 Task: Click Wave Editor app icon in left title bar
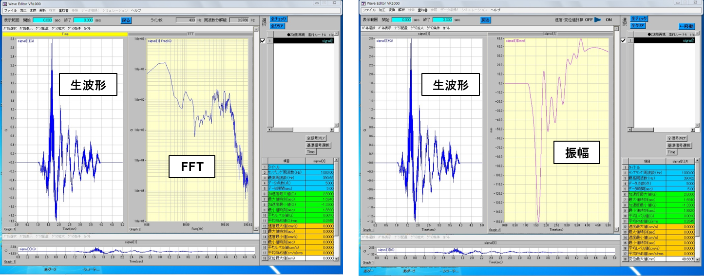point(5,3)
